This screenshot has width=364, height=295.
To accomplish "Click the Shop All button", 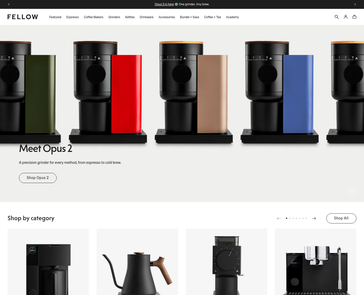I will coord(341,218).
